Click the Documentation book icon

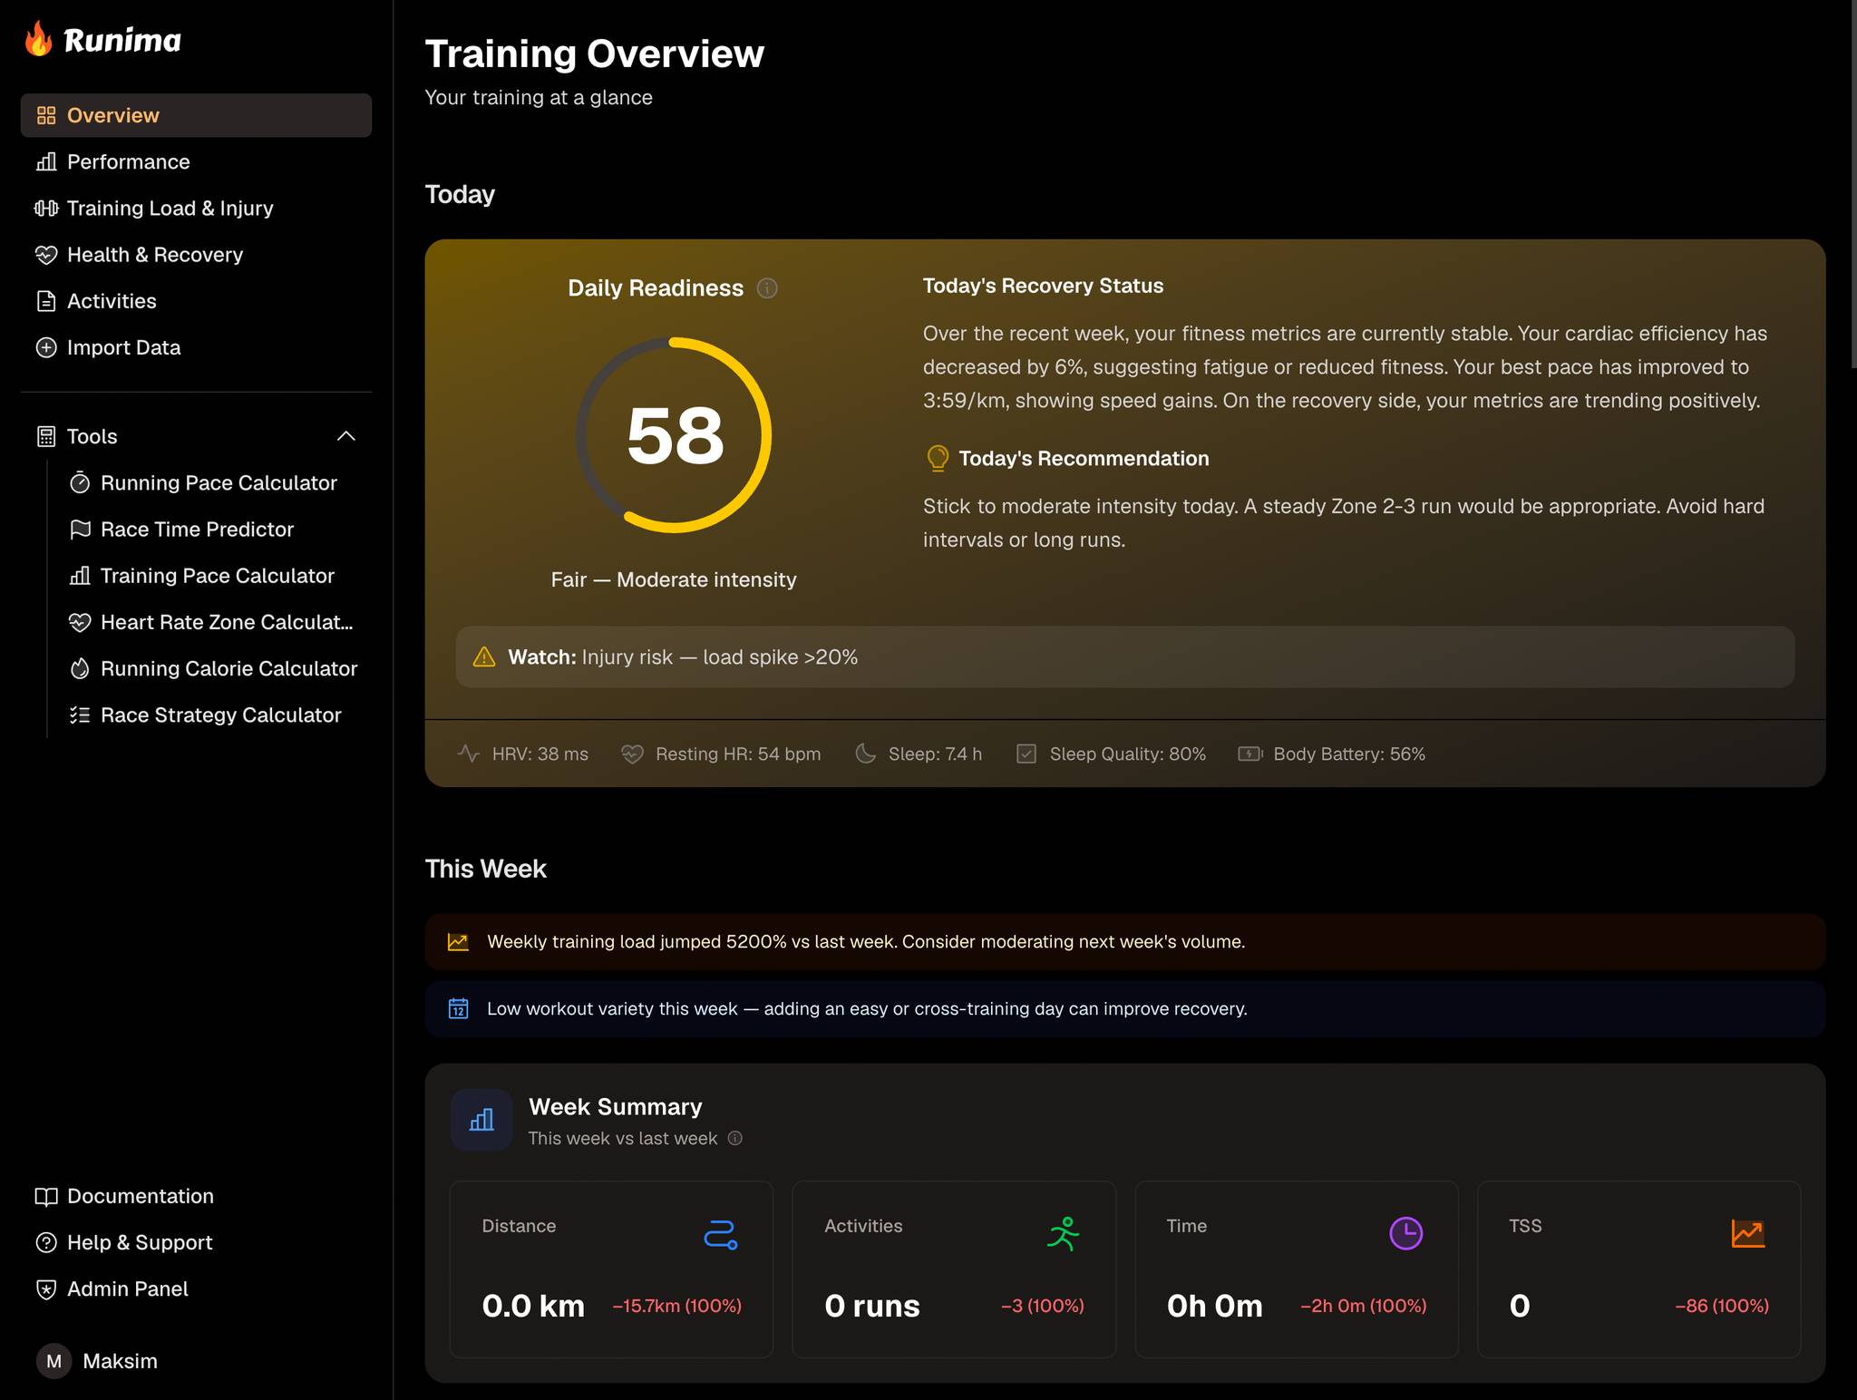click(46, 1196)
